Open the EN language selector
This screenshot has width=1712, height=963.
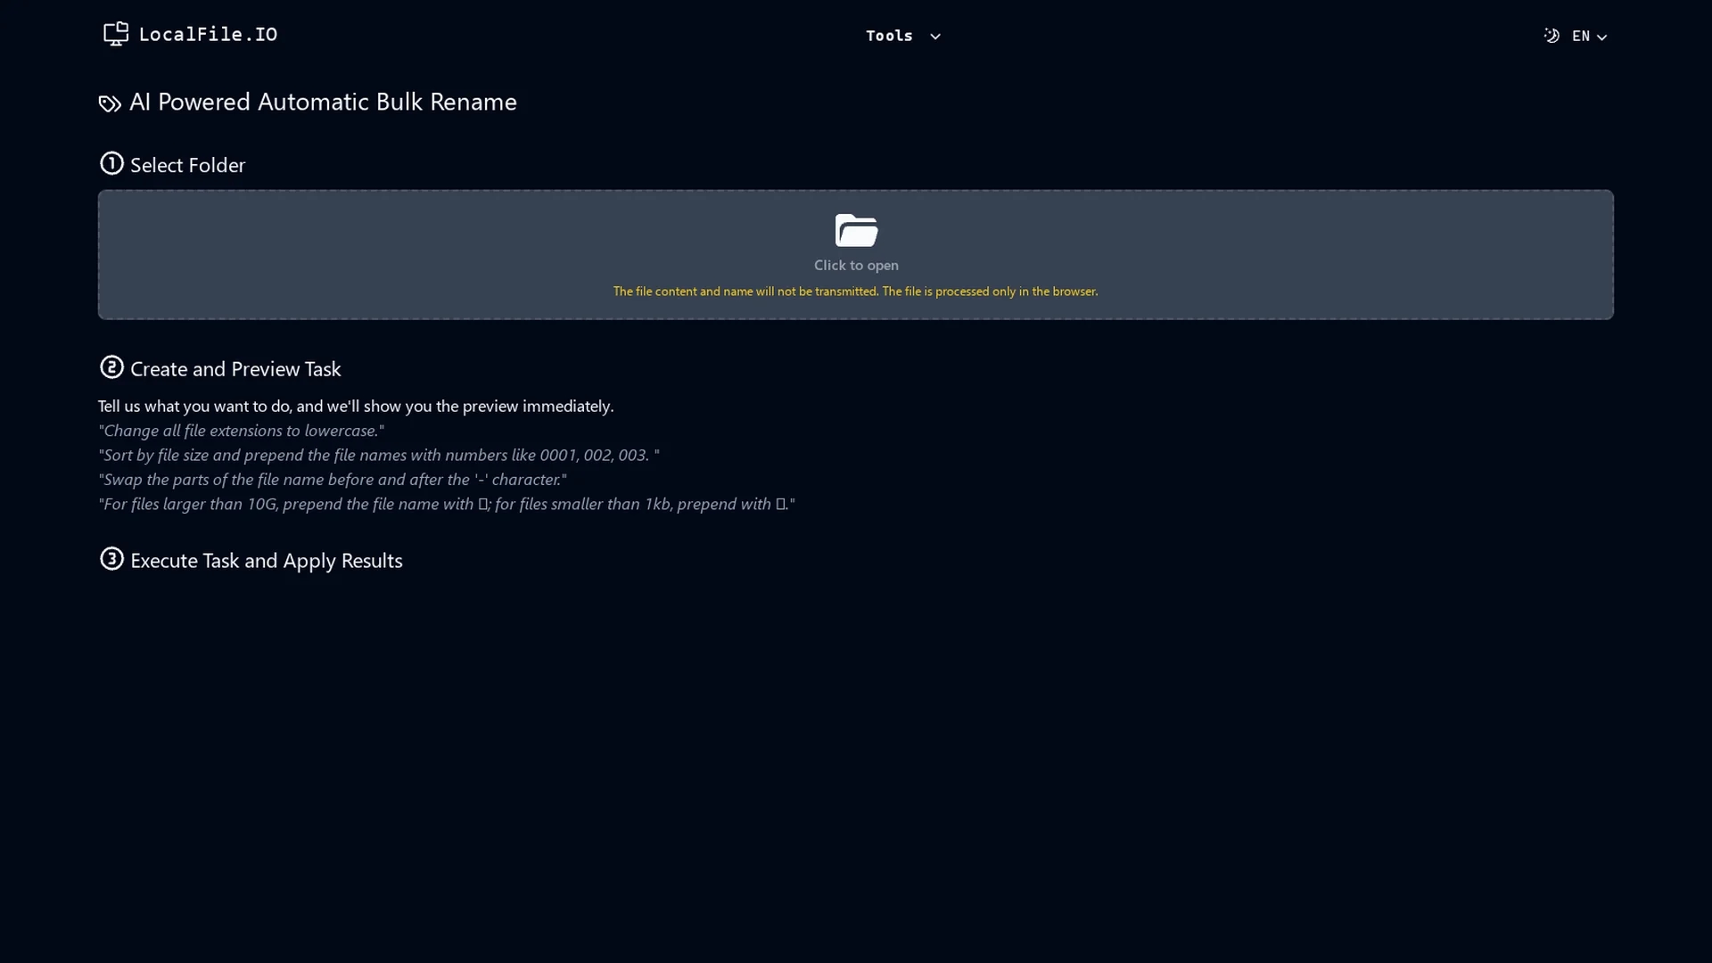[1589, 37]
